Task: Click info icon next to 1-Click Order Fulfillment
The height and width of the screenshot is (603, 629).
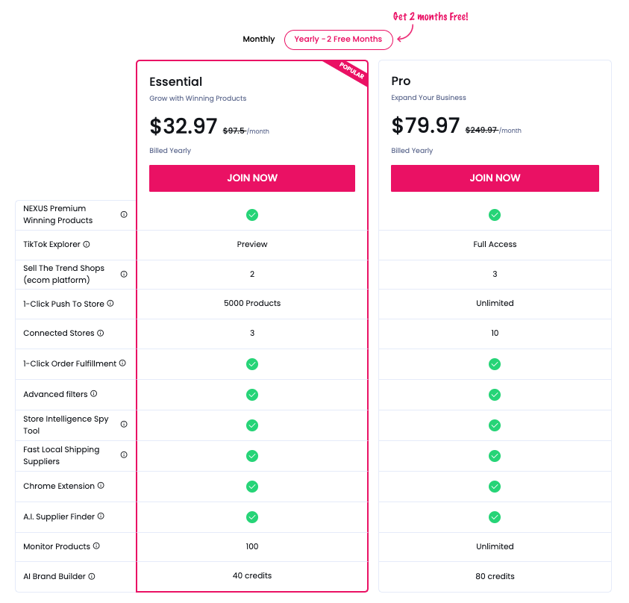Action: [122, 363]
